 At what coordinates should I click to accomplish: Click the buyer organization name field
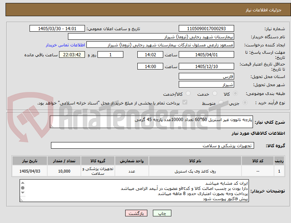tap(151, 36)
